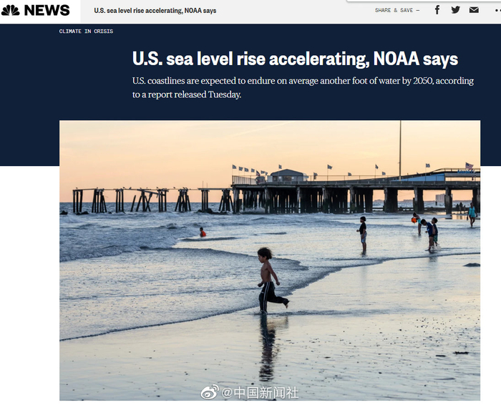
Task: Click the @中国新闻社 watermark text
Action: click(x=260, y=393)
